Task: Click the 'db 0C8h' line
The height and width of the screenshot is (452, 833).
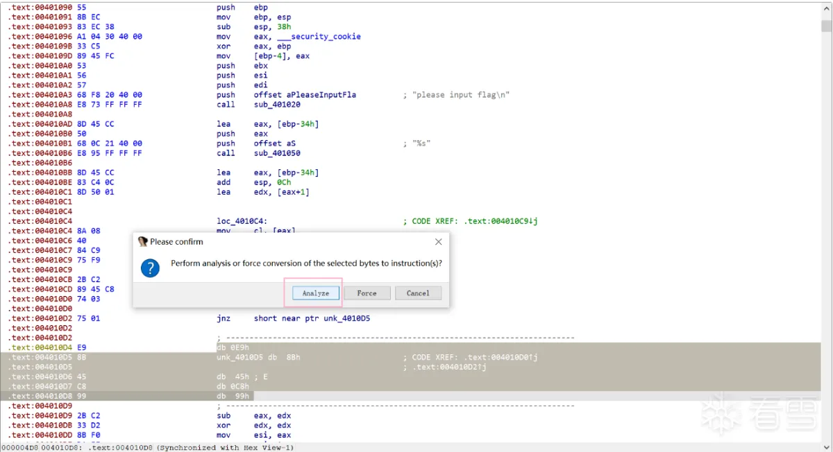Action: tap(233, 386)
